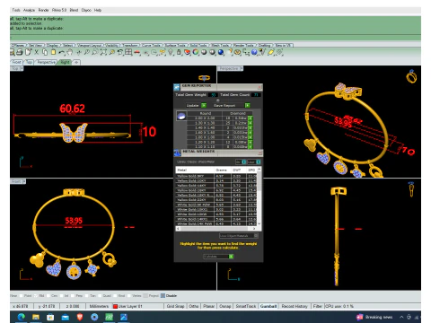The image size is (431, 323).
Task: Click the red car named-view icon
Action: coord(136,52)
